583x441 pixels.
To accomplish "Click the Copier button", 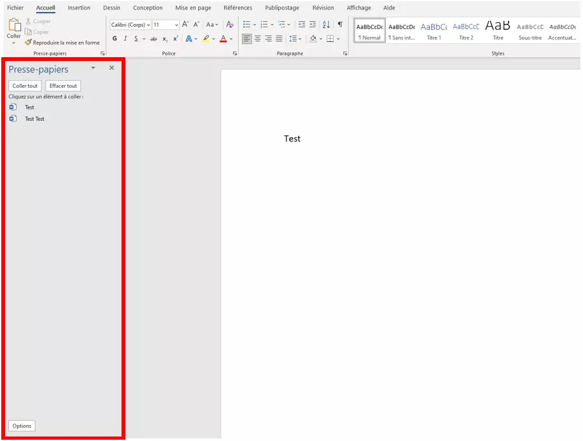I will (36, 32).
